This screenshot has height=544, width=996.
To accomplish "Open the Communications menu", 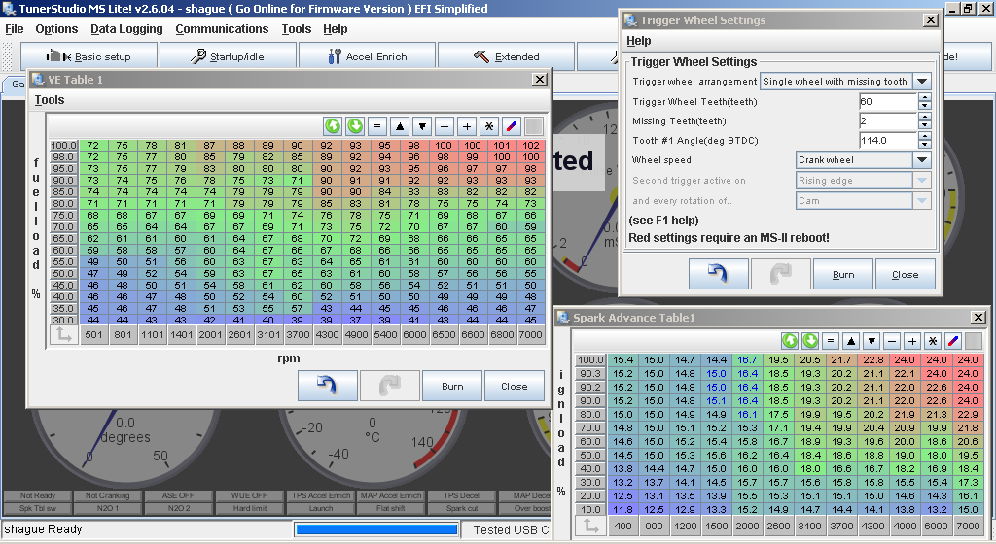I will pos(222,29).
